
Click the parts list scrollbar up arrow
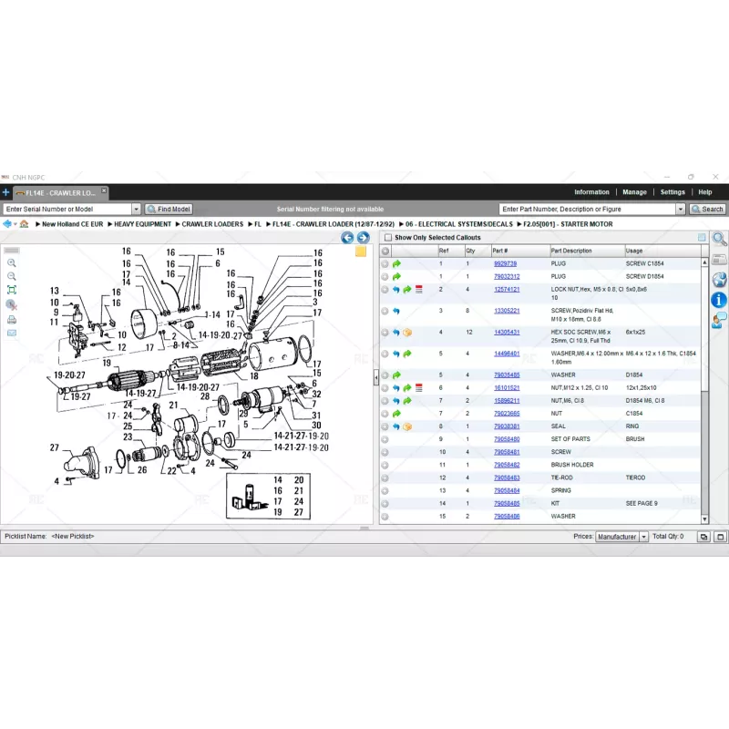pos(703,262)
